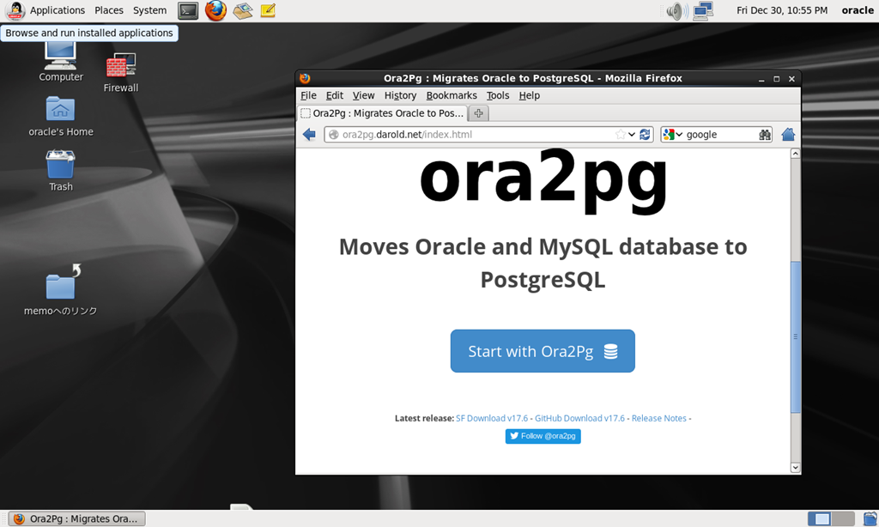Open the search engine selector dropdown
Viewport: 879px width, 527px height.
[x=673, y=135]
